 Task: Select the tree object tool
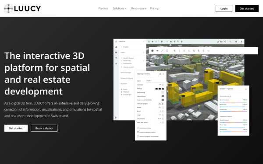click(174, 51)
